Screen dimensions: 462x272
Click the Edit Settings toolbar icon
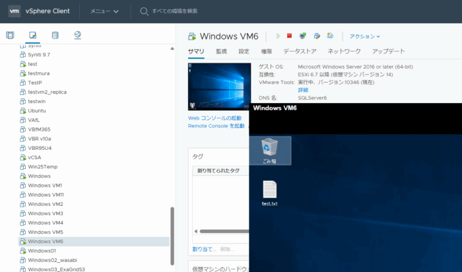coord(317,36)
